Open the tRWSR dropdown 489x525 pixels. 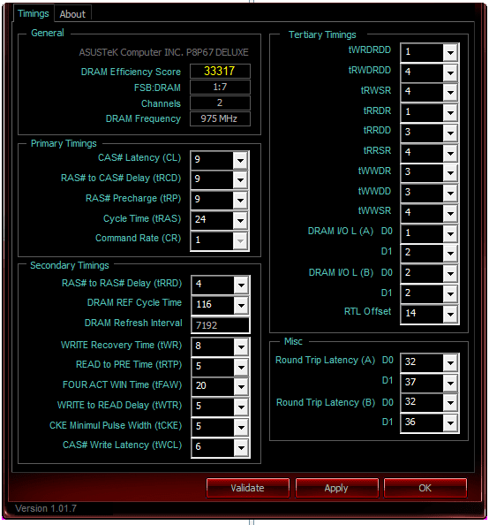[x=450, y=92]
